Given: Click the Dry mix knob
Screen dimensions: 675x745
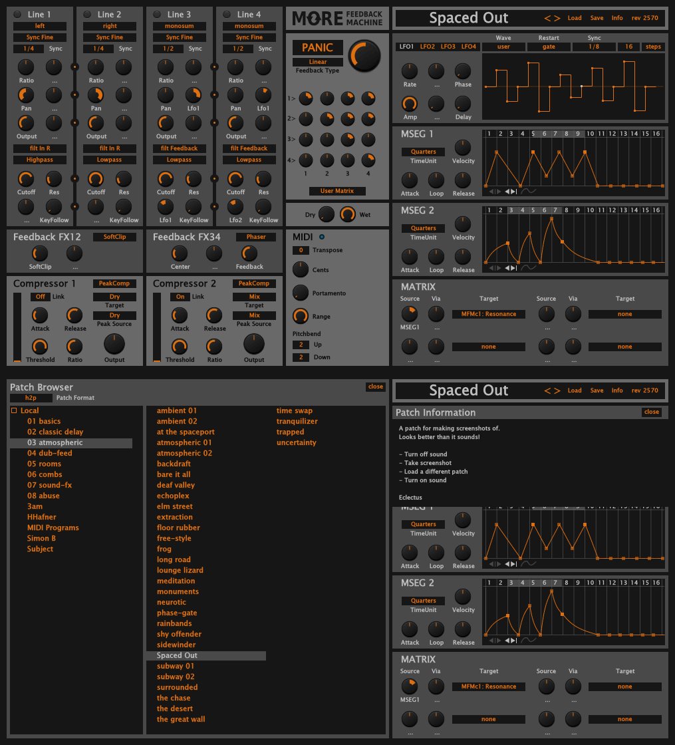Looking at the screenshot, I should tap(326, 214).
